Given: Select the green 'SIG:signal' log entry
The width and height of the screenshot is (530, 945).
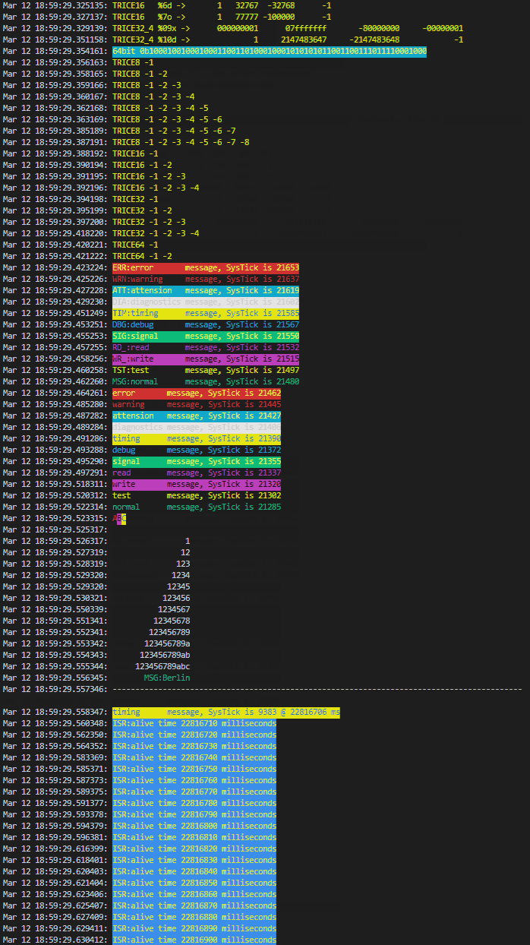Looking at the screenshot, I should (206, 336).
